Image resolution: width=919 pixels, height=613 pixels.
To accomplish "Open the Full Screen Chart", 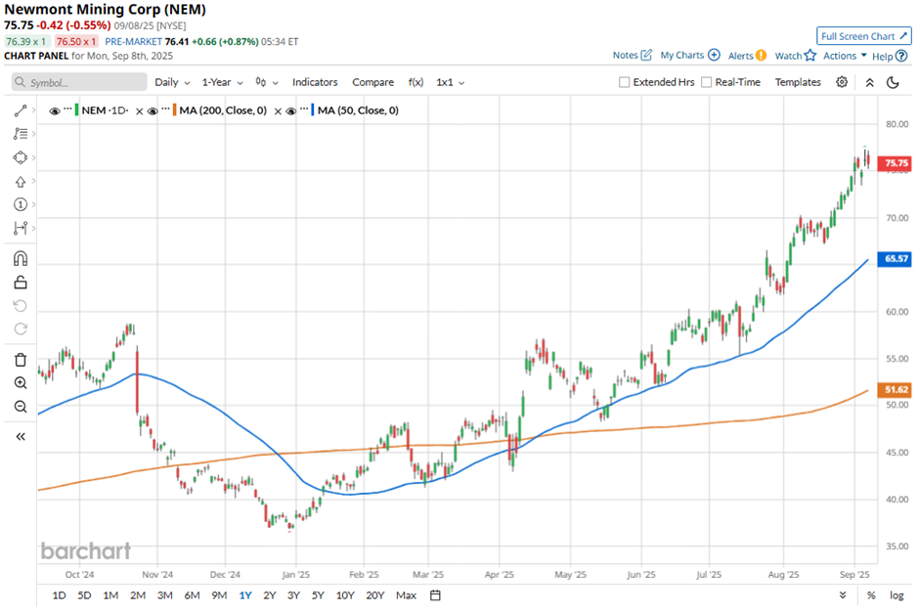I will (864, 36).
